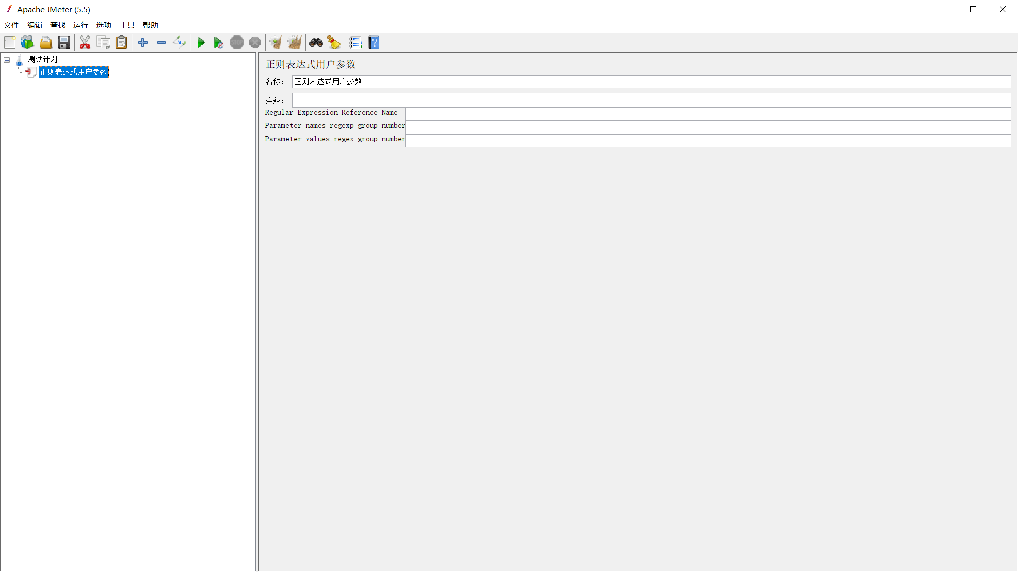Screen dimensions: 1018x572
Task: Click the 正则表达式用户参数 panel heading
Action: pyautogui.click(x=311, y=64)
